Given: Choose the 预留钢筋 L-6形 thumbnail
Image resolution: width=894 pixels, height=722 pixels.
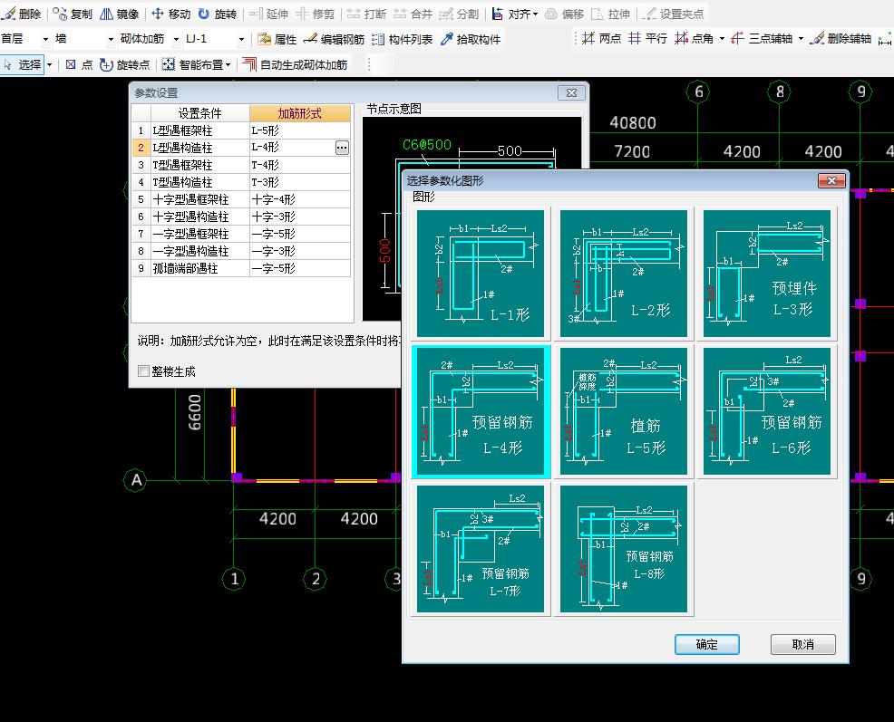Looking at the screenshot, I should coord(766,411).
